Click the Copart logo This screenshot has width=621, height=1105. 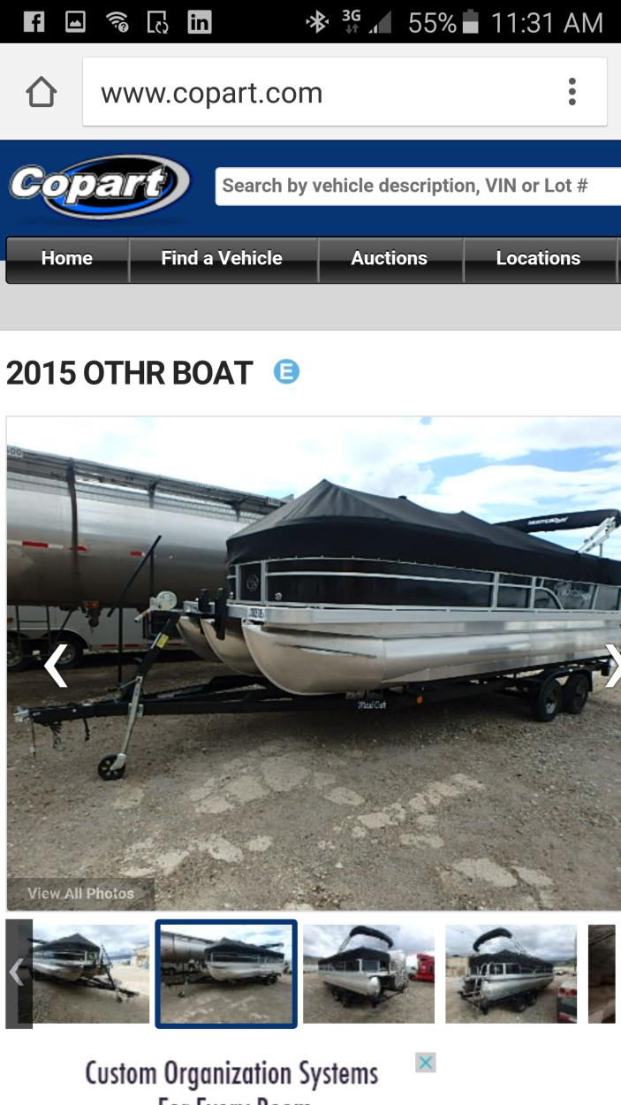pyautogui.click(x=99, y=187)
